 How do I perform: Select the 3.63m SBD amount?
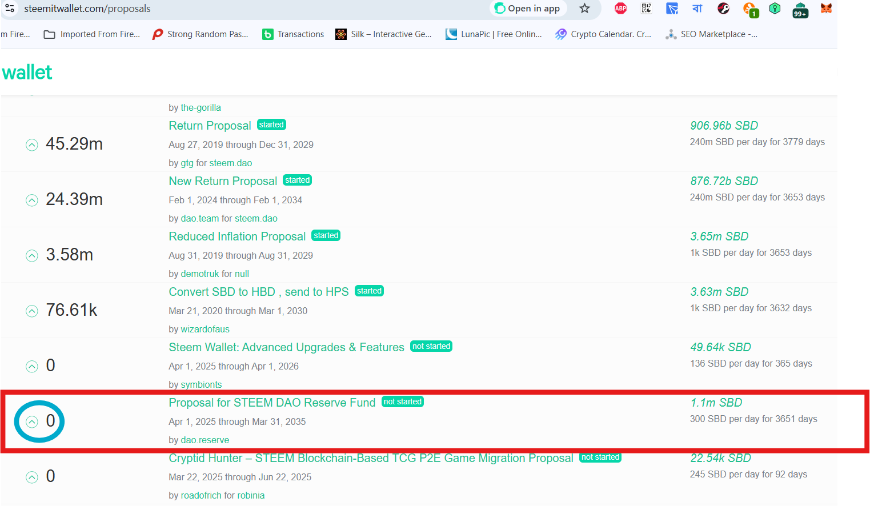click(x=719, y=292)
